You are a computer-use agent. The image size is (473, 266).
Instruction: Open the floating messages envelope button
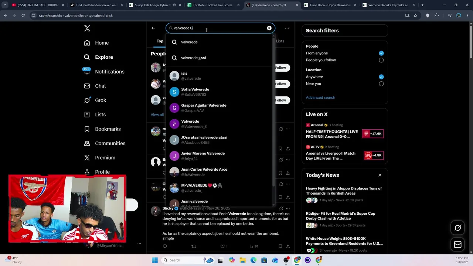pos(457,245)
